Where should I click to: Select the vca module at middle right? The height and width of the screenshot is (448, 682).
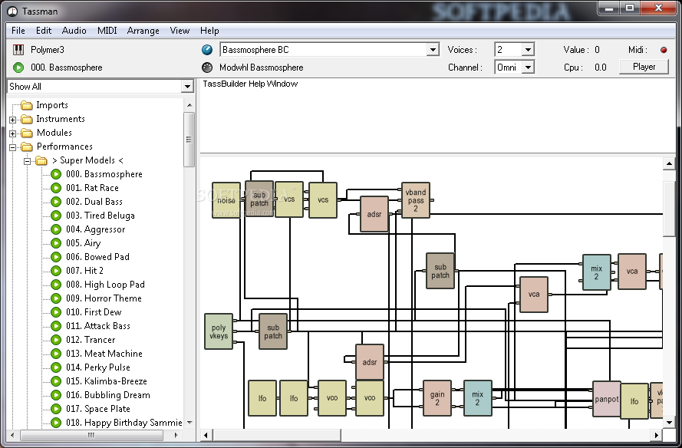(534, 295)
